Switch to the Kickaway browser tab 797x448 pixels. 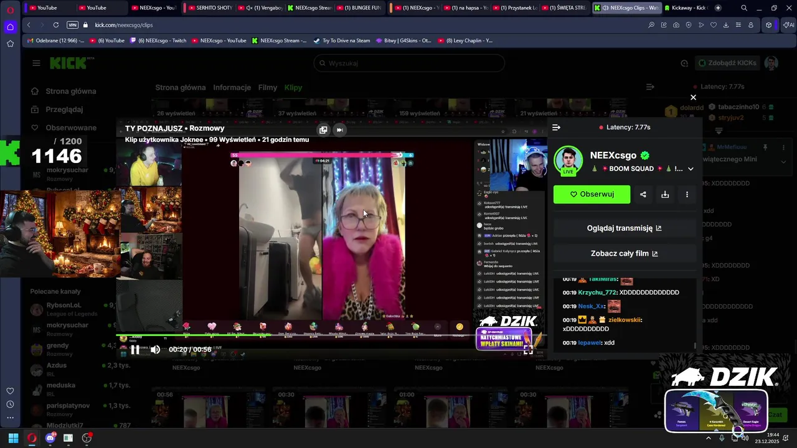pyautogui.click(x=686, y=8)
